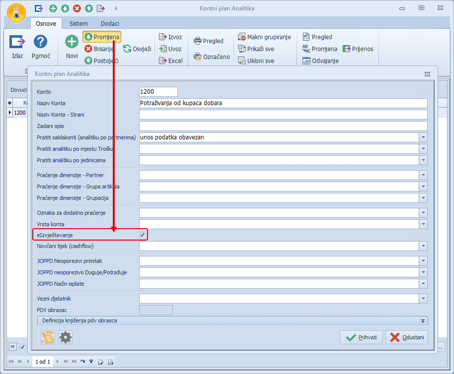Refresh data with Osvježi icon
The image size is (454, 374).
(127, 49)
